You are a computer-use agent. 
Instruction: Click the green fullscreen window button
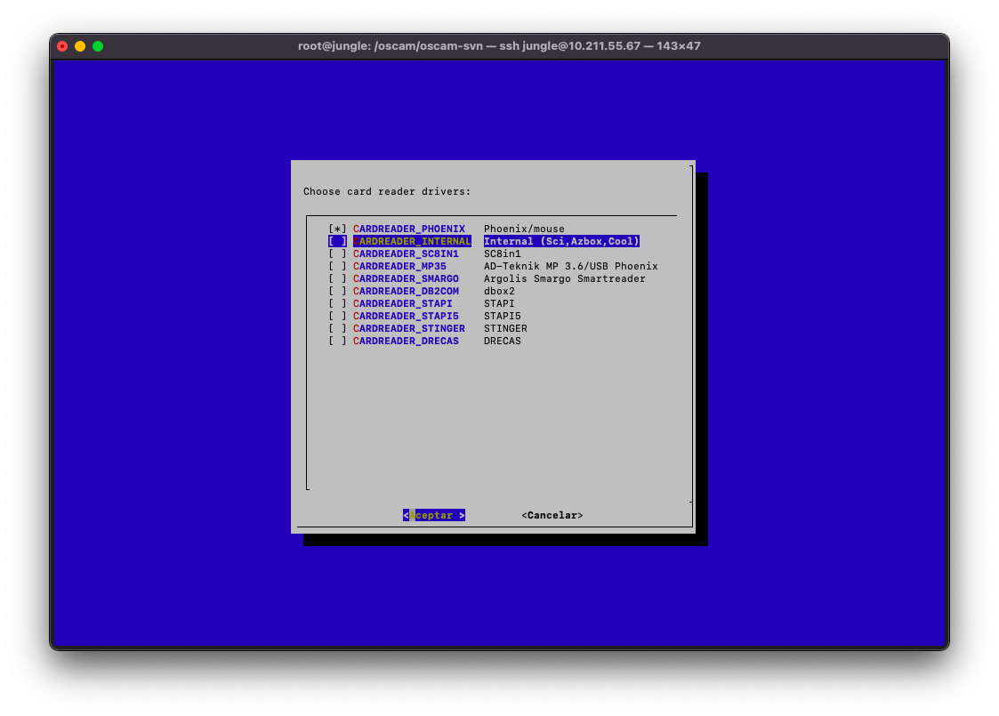(98, 46)
